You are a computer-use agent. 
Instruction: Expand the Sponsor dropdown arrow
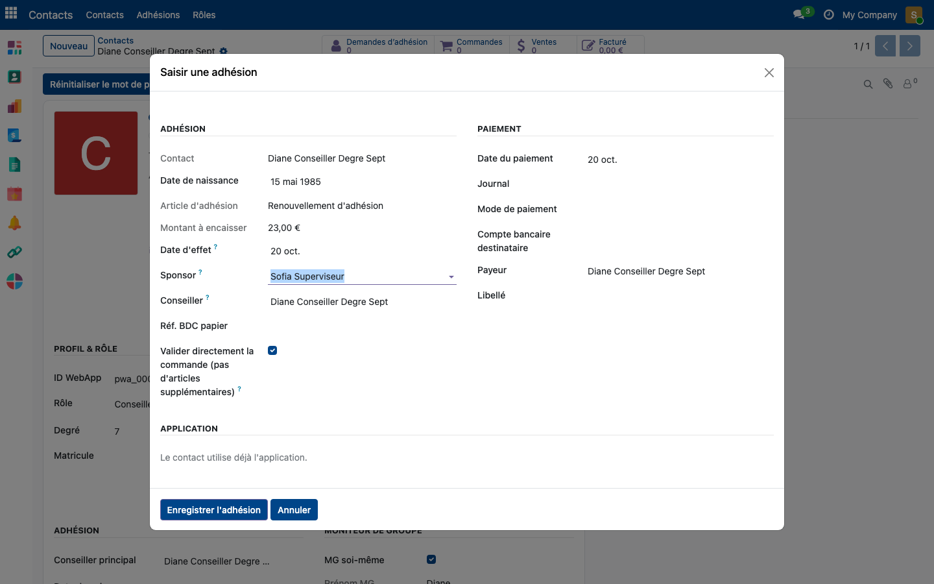point(451,277)
